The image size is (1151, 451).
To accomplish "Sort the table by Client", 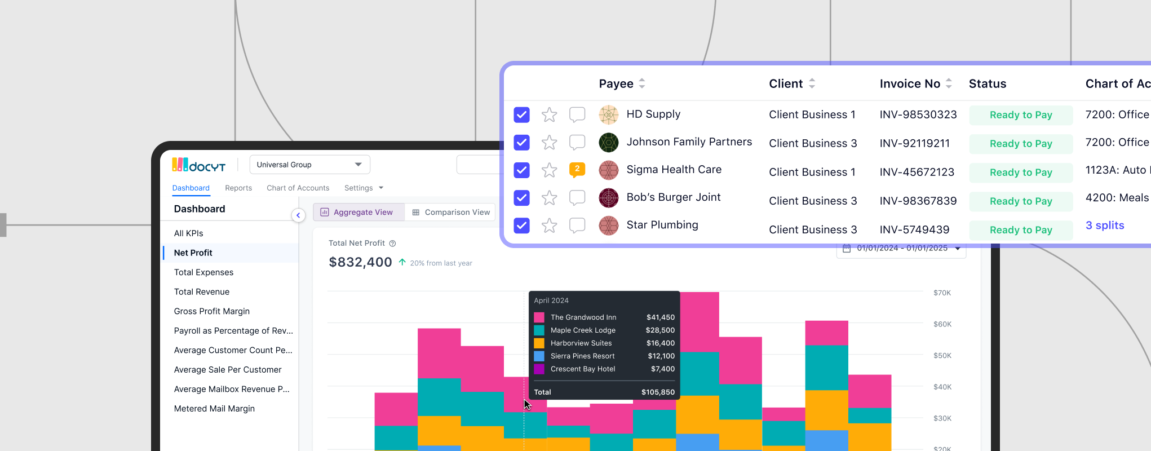I will click(812, 83).
